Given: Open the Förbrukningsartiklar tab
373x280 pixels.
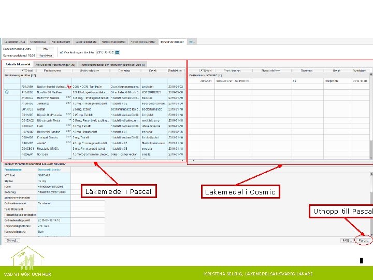Looking at the screenshot, I should (143, 41).
